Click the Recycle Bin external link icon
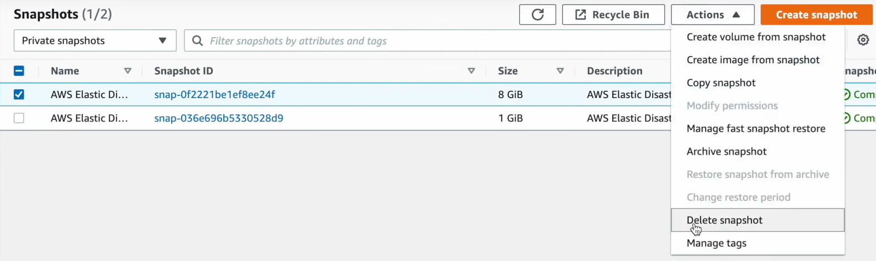 [x=580, y=15]
